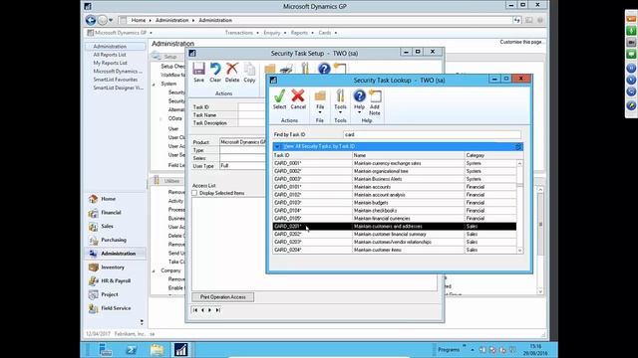Open the Tools icon in Security Task Lookup

340,96
